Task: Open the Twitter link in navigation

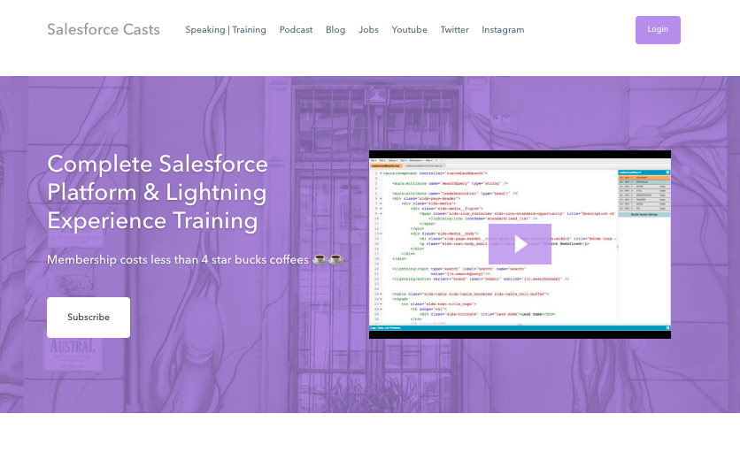Action: coord(454,30)
